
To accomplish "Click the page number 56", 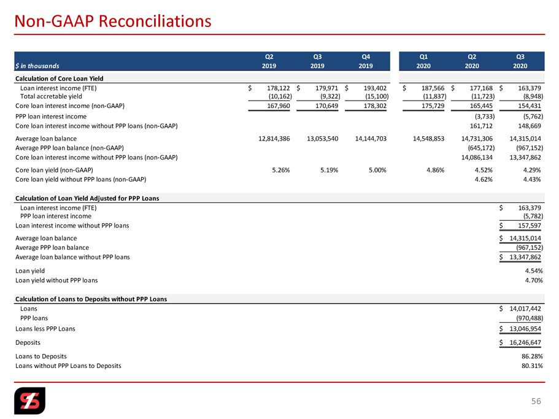I will [536, 401].
